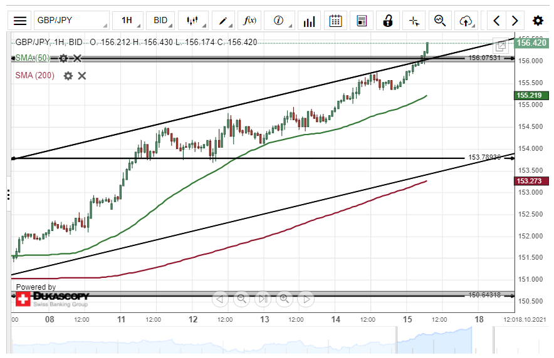Toggle the crosshair cursor tool
Viewport: 554px width, 358px height.
(414, 21)
